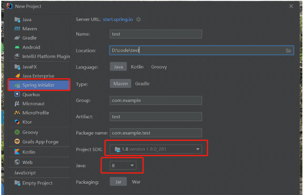Select Groovy as the language option
Image resolution: width=304 pixels, height=195 pixels.
tap(159, 67)
